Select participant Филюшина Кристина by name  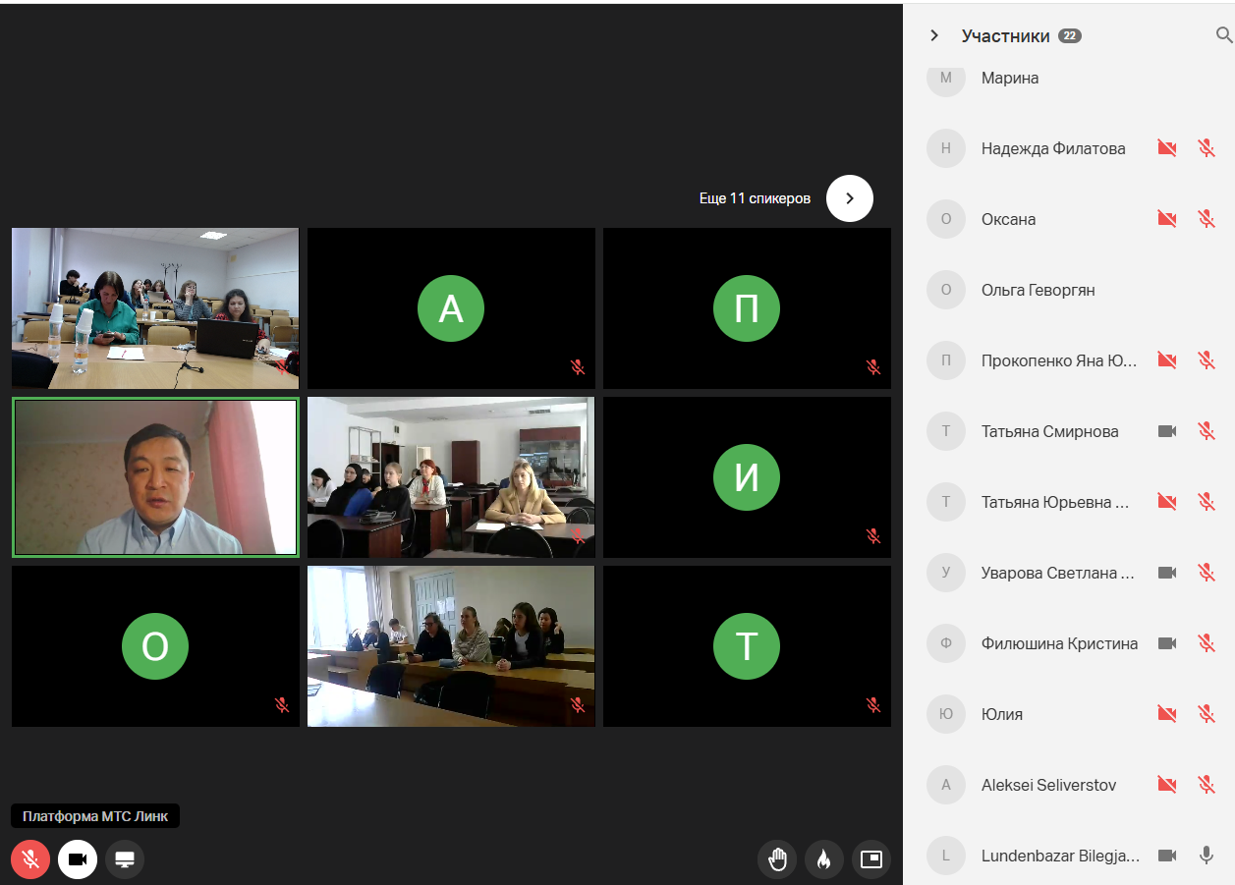coord(1059,643)
